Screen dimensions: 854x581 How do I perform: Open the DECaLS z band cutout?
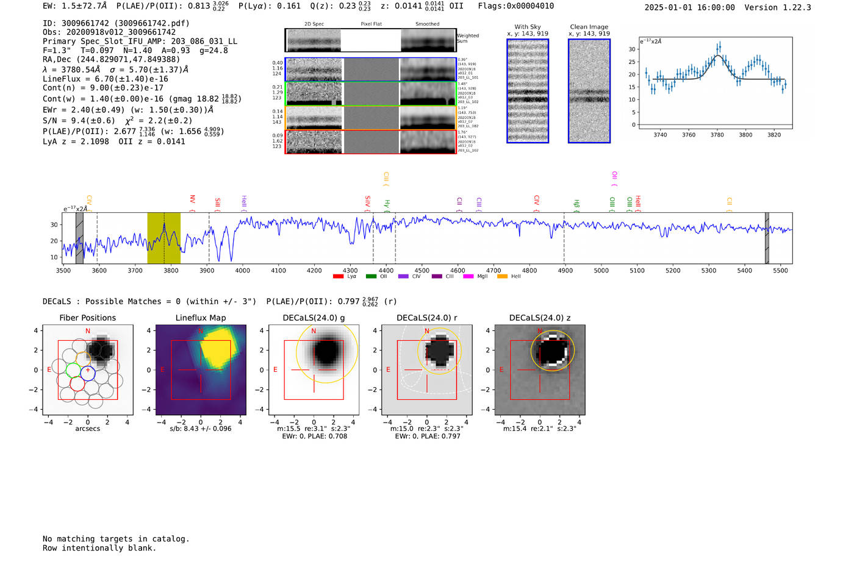[540, 369]
